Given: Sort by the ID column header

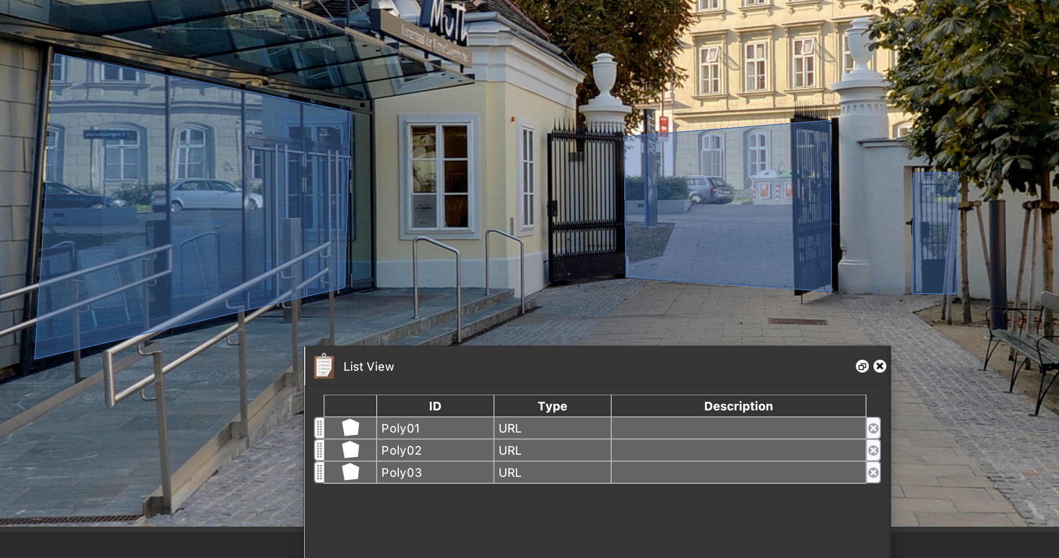Looking at the screenshot, I should click(x=435, y=406).
